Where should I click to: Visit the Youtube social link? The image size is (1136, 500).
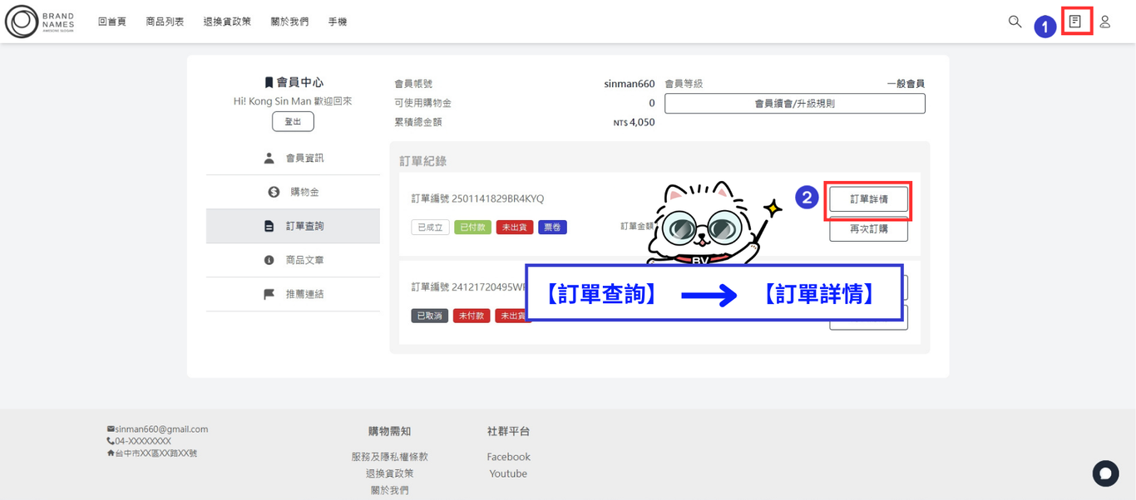click(508, 473)
